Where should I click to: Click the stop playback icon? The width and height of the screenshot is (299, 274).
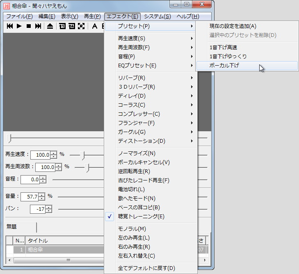[29, 26]
